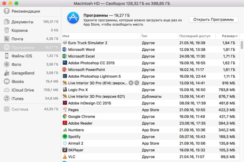Click the Euro Truck Simulator 2 app icon
This screenshot has width=244, height=162.
click(65, 43)
